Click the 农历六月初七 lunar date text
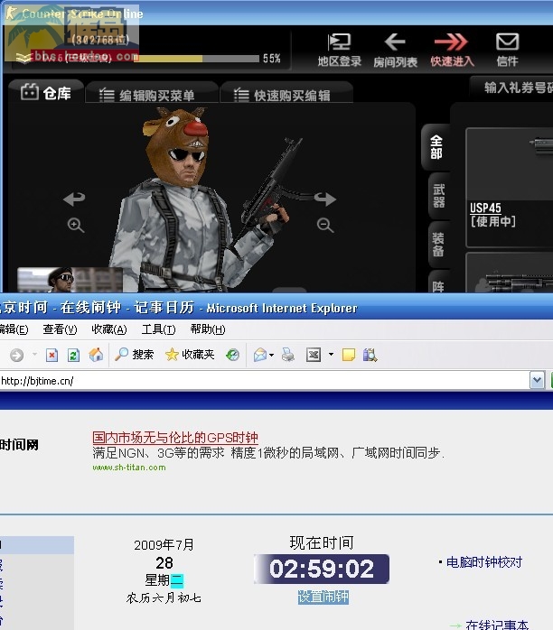 (164, 598)
